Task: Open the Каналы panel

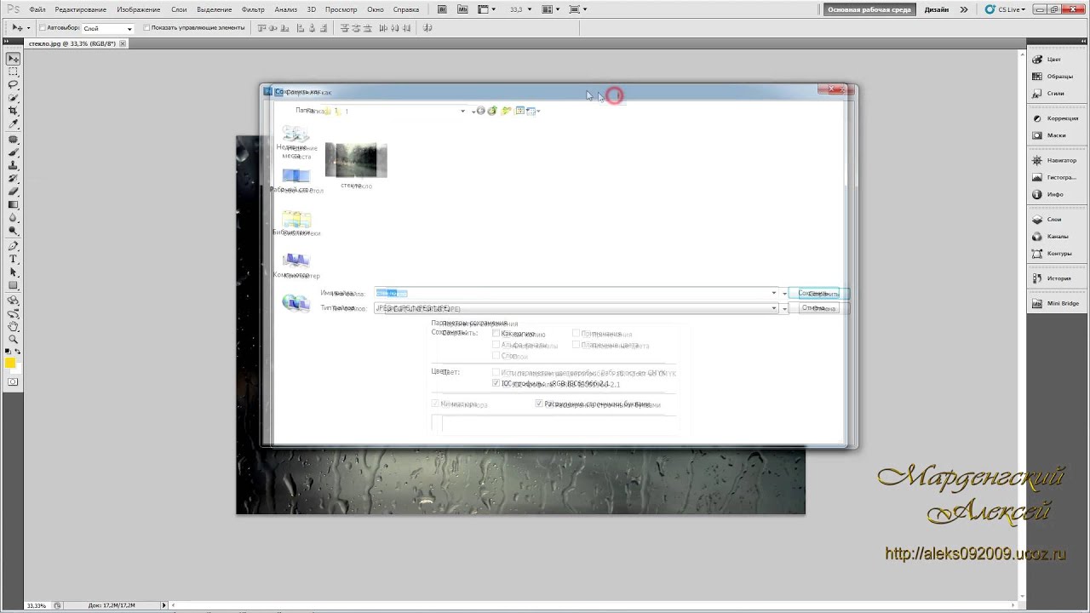Action: [1052, 236]
